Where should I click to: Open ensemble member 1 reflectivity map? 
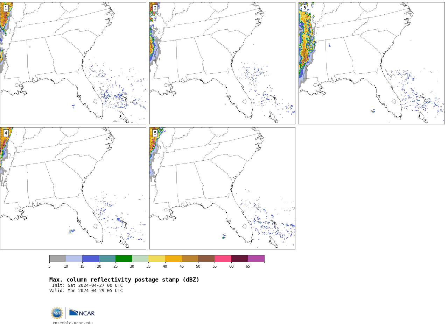[x=73, y=63]
